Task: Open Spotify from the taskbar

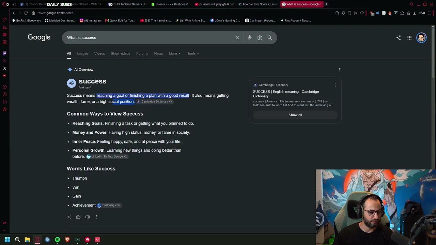Action: pos(57,240)
